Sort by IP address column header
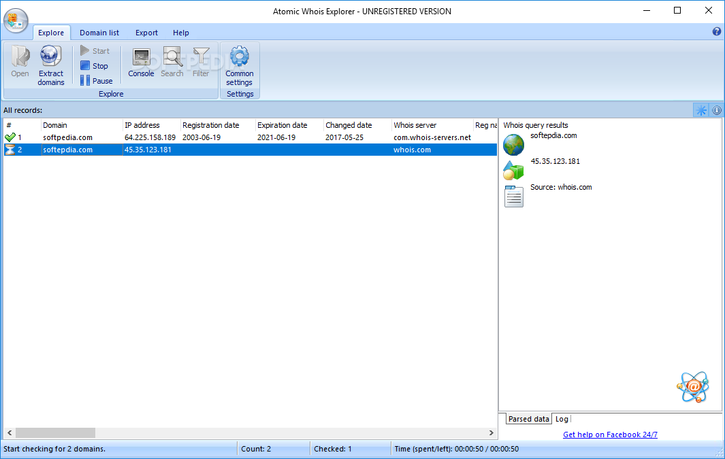 (152, 125)
